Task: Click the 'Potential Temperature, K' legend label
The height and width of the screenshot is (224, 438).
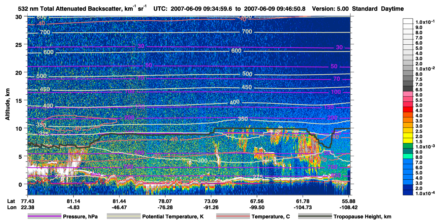Action: (x=173, y=217)
